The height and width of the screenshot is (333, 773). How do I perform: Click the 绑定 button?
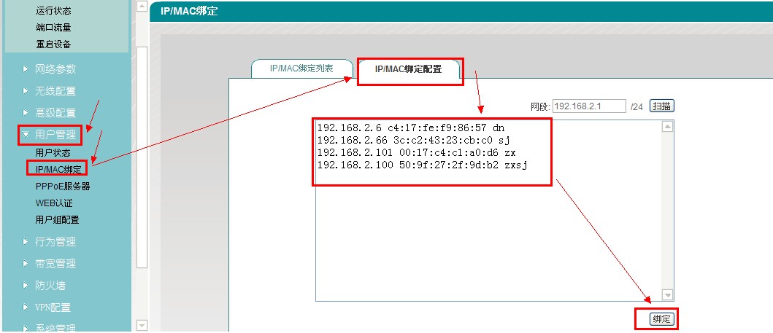[661, 319]
